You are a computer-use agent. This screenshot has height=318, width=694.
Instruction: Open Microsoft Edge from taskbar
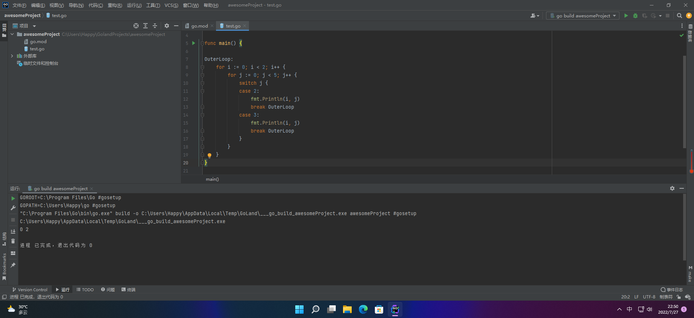[363, 309]
